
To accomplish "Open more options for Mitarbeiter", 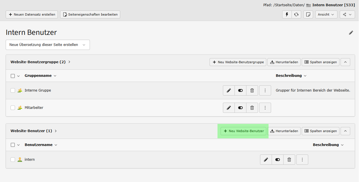I will click(265, 108).
